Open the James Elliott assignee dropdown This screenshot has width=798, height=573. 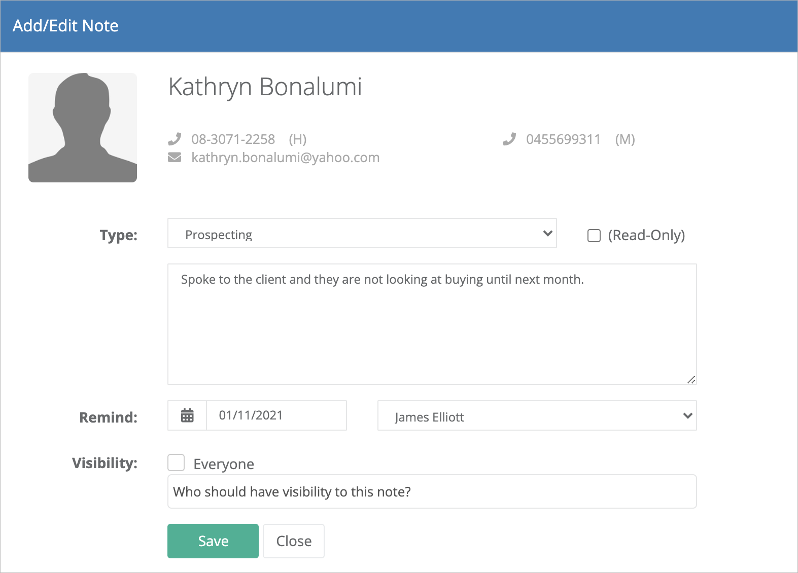(x=537, y=415)
